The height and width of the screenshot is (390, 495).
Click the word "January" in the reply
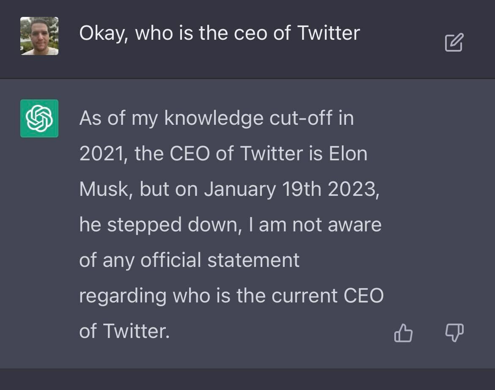pos(240,189)
